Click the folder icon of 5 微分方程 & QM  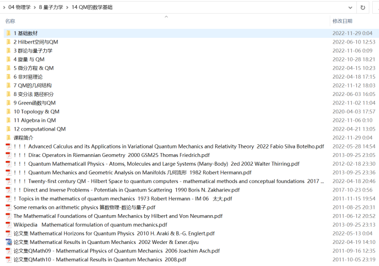point(8,68)
